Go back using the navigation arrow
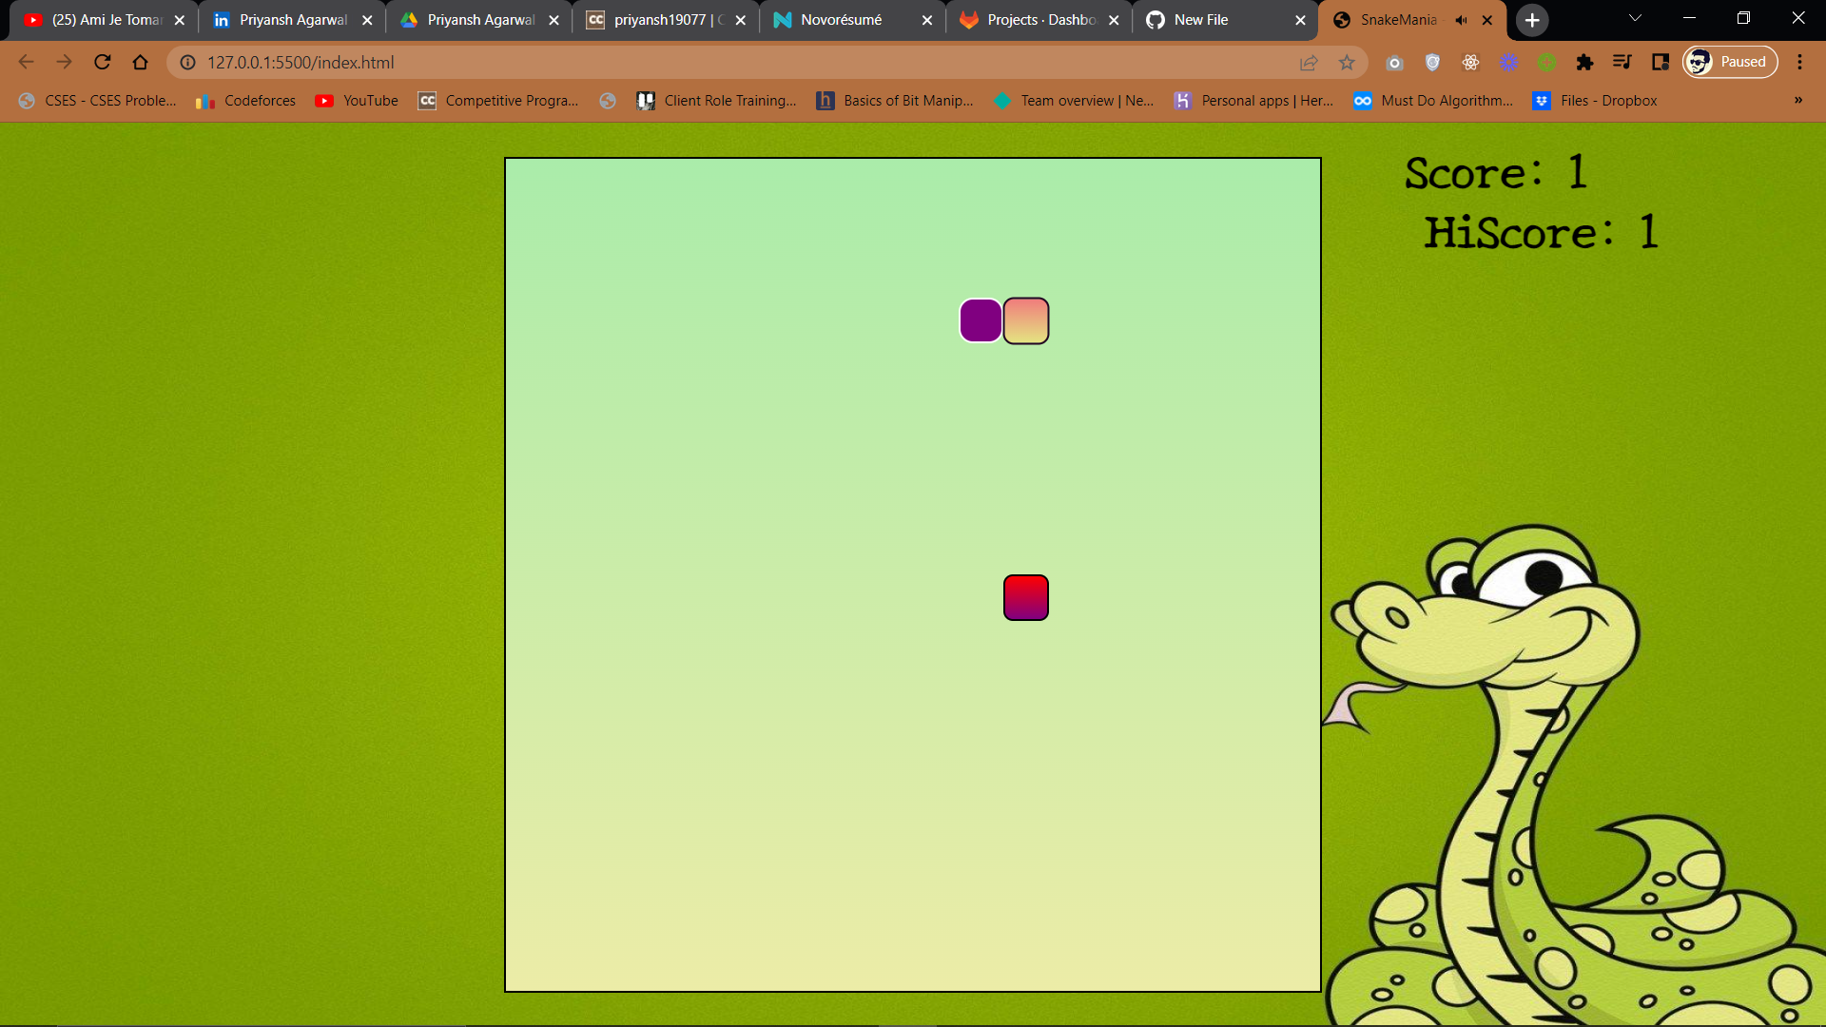 point(25,62)
